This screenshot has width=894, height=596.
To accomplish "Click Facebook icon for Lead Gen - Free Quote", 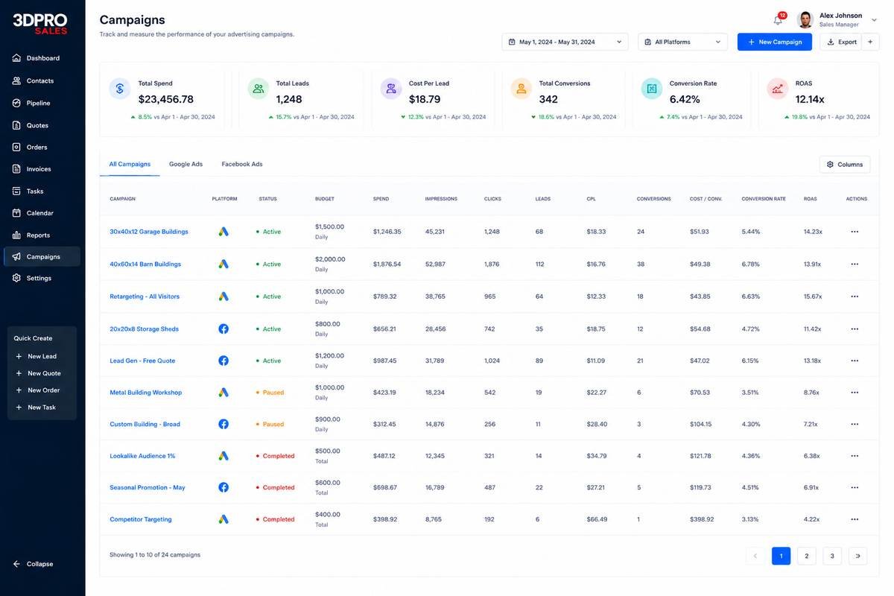I will [223, 361].
